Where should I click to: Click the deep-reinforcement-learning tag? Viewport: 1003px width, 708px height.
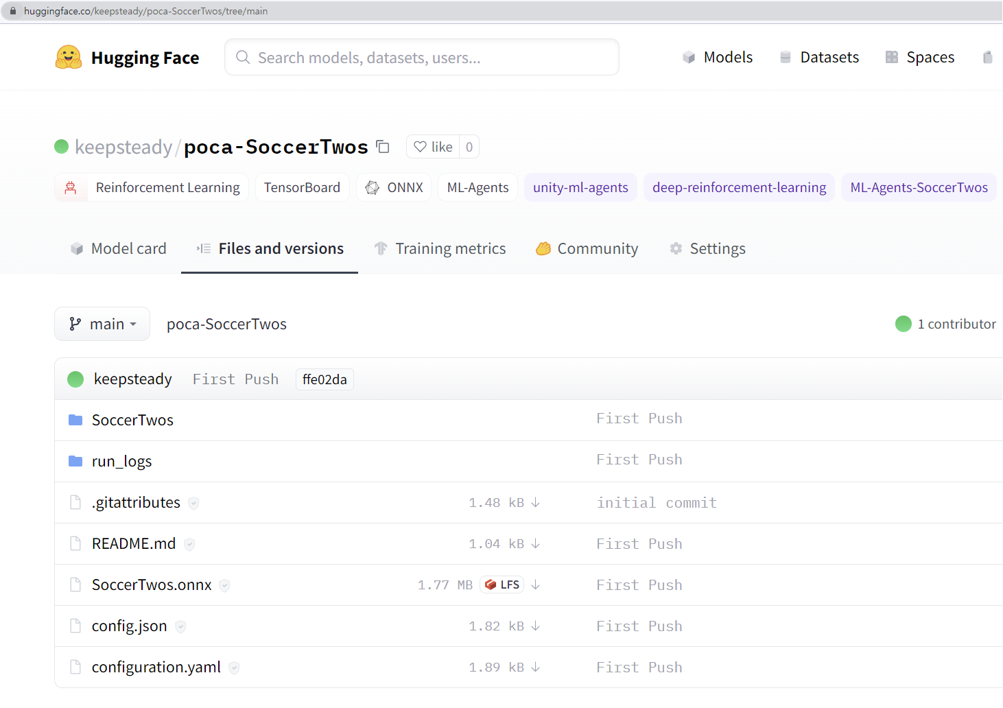click(739, 187)
